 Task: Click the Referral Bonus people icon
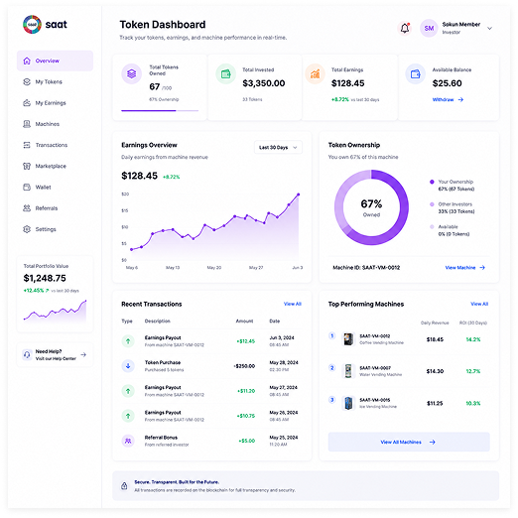[128, 441]
